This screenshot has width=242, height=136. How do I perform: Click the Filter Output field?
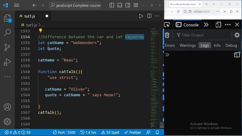click(204, 35)
